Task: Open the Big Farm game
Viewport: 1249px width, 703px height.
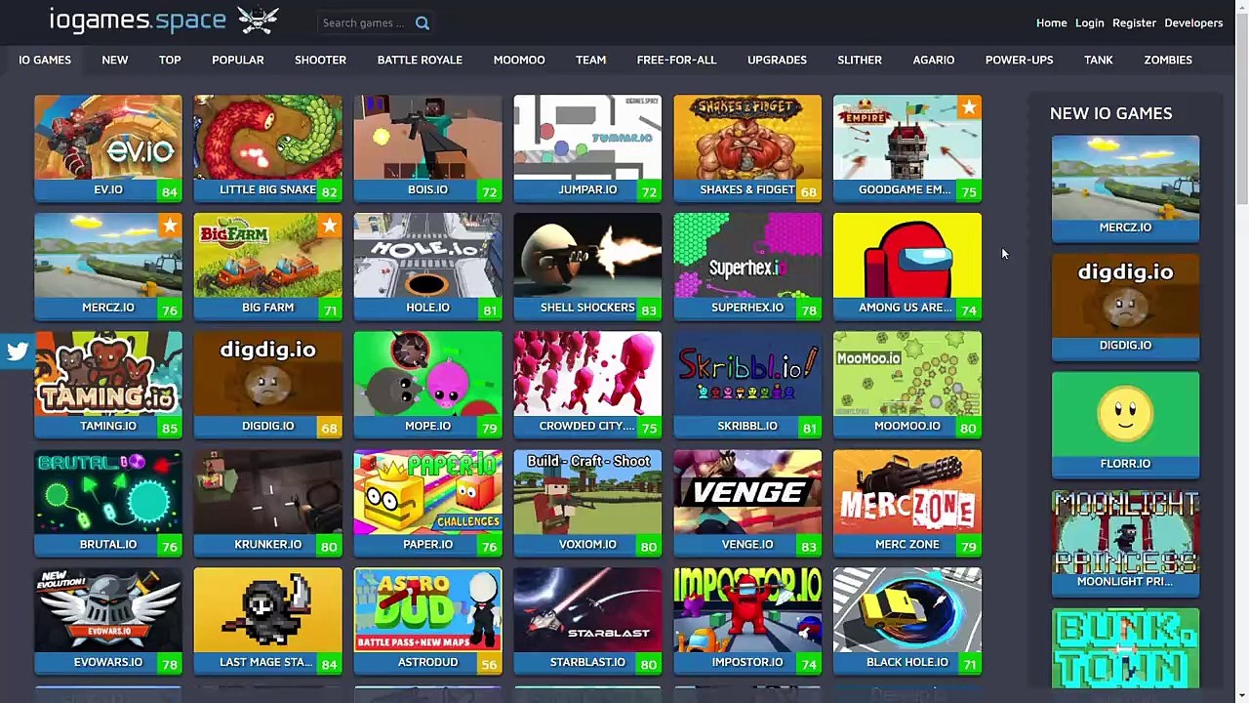Action: tap(268, 267)
